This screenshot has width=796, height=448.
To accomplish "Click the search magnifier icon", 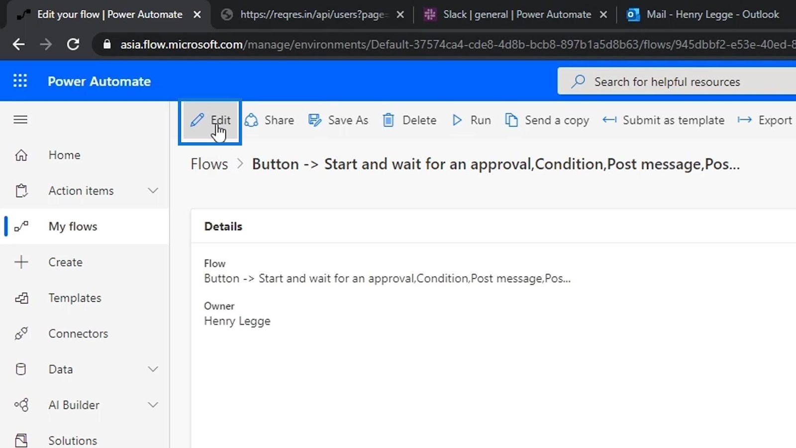I will click(578, 81).
